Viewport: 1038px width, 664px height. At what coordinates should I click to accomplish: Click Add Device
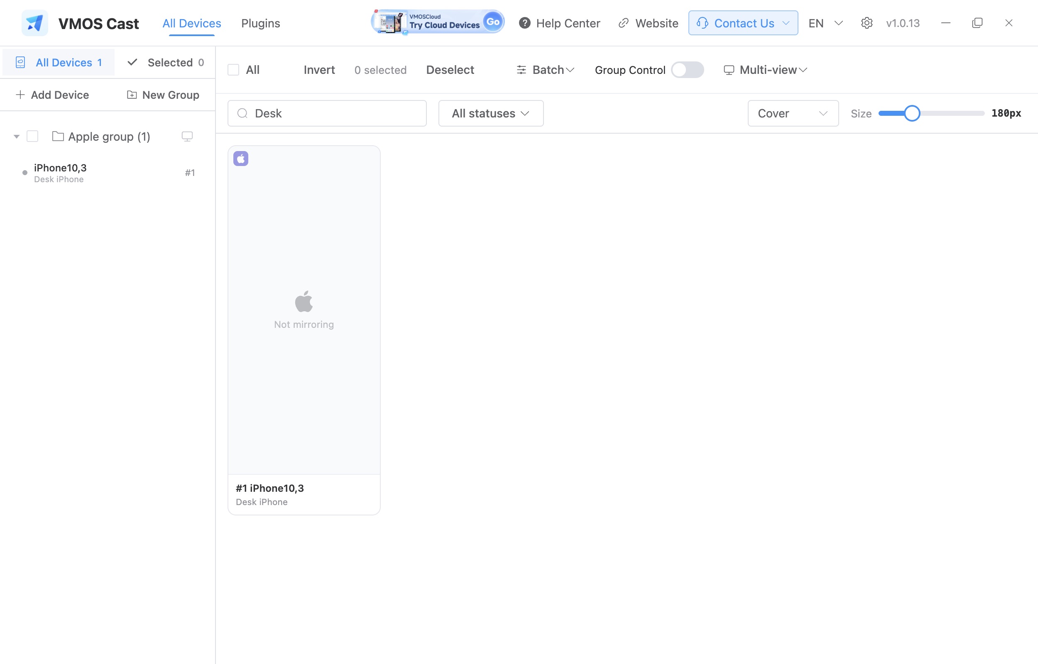[52, 95]
